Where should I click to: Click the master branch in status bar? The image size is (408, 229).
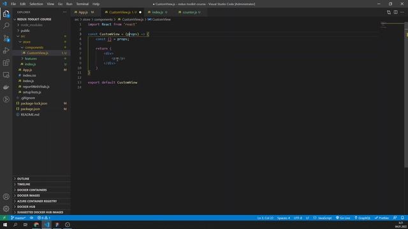18,218
